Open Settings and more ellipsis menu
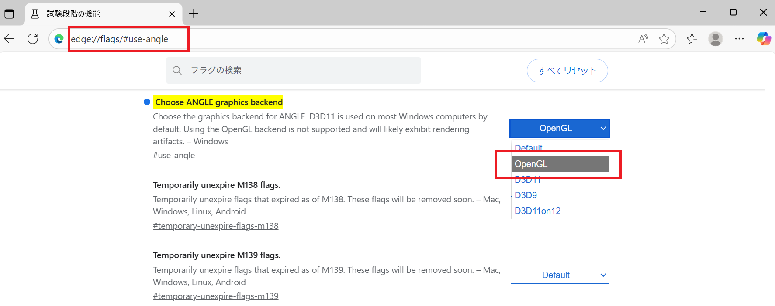This screenshot has height=306, width=775. tap(739, 39)
